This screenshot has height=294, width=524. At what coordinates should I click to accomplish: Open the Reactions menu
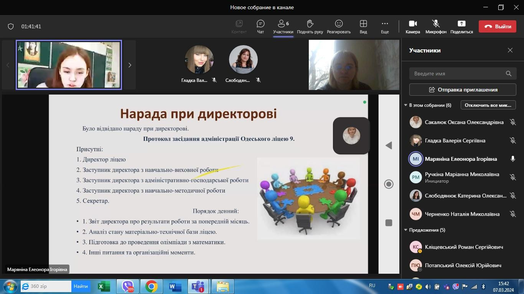338,26
